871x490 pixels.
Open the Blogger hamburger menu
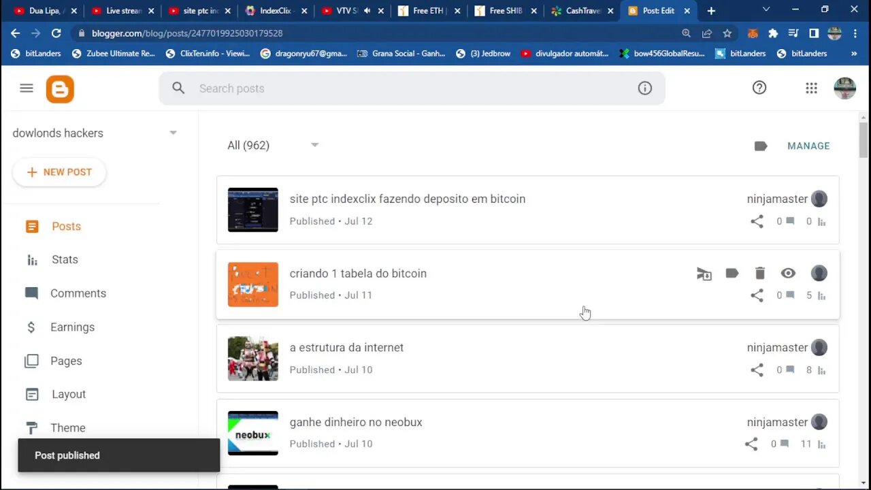pos(27,88)
